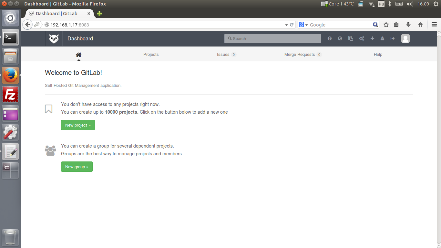
Task: Open the Google search engine dropdown
Action: point(303,25)
